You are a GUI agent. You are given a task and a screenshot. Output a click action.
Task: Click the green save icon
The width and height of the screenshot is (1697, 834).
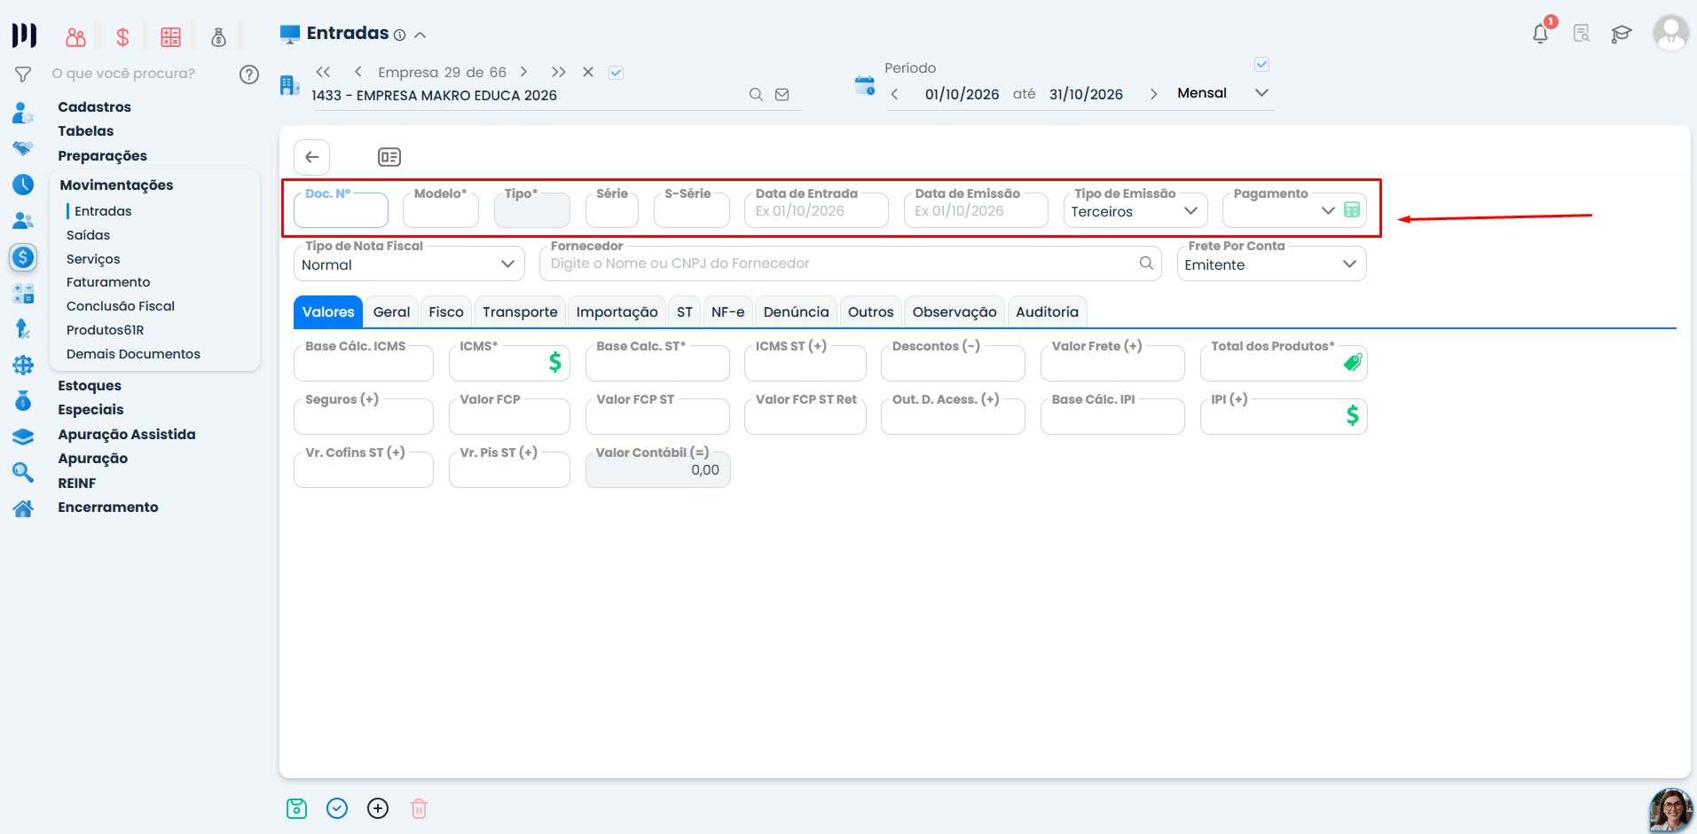click(296, 808)
